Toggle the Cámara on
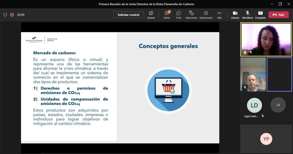Screen dimensions: 293x154 [235, 15]
